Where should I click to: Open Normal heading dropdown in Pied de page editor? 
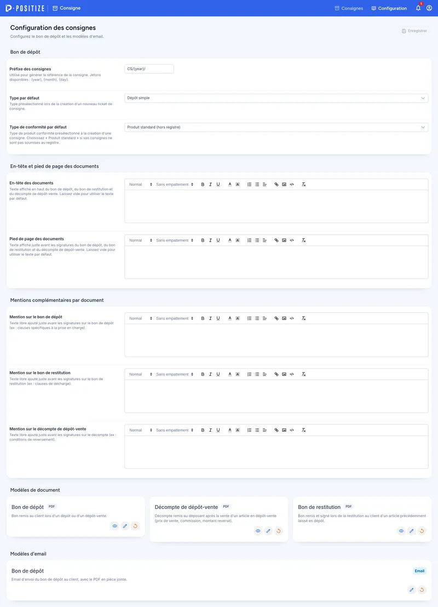(141, 240)
